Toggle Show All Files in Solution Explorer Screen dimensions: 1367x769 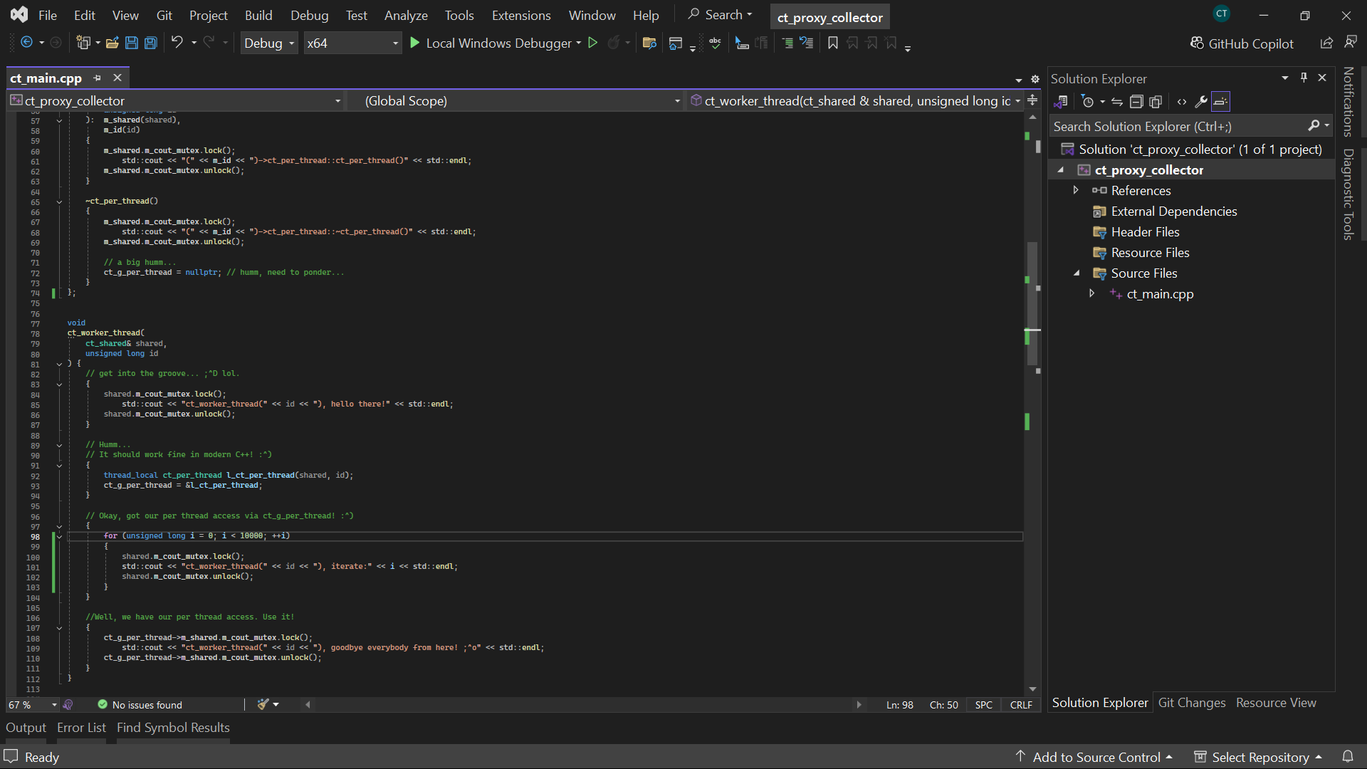(1156, 102)
